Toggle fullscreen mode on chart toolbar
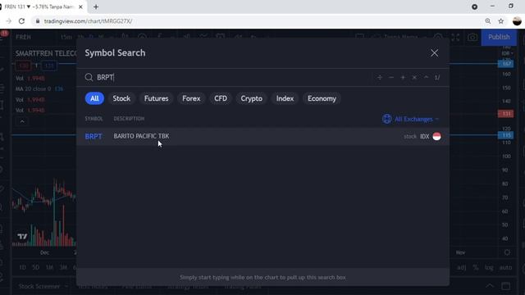Image resolution: width=525 pixels, height=295 pixels. point(455,37)
